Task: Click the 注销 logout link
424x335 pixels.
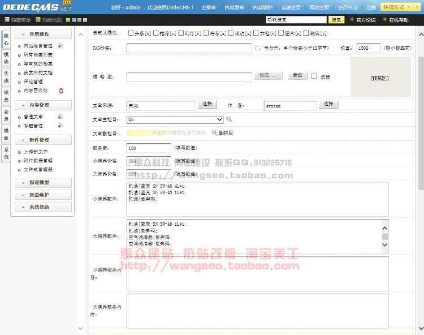Action: click(x=371, y=7)
